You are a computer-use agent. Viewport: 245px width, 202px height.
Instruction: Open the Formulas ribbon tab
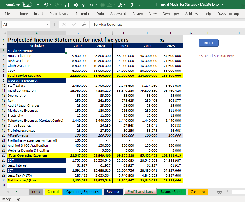[83, 14]
